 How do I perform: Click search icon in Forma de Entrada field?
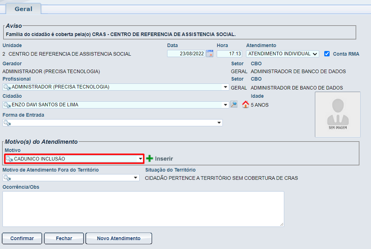pos(7,123)
